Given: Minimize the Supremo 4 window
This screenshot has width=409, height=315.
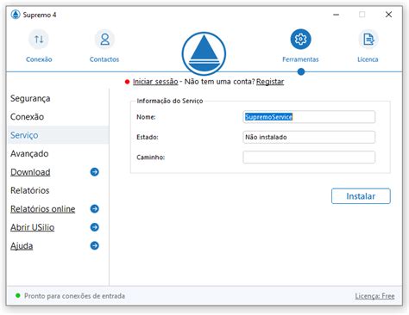Looking at the screenshot, I should 336,15.
